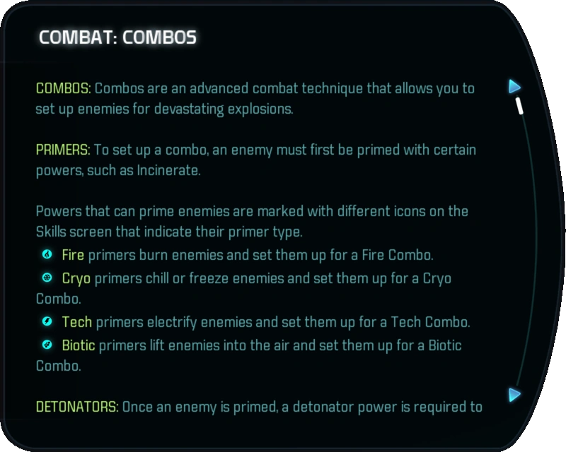The height and width of the screenshot is (452, 566).
Task: Select the COMBOS: section heading
Action: [63, 88]
